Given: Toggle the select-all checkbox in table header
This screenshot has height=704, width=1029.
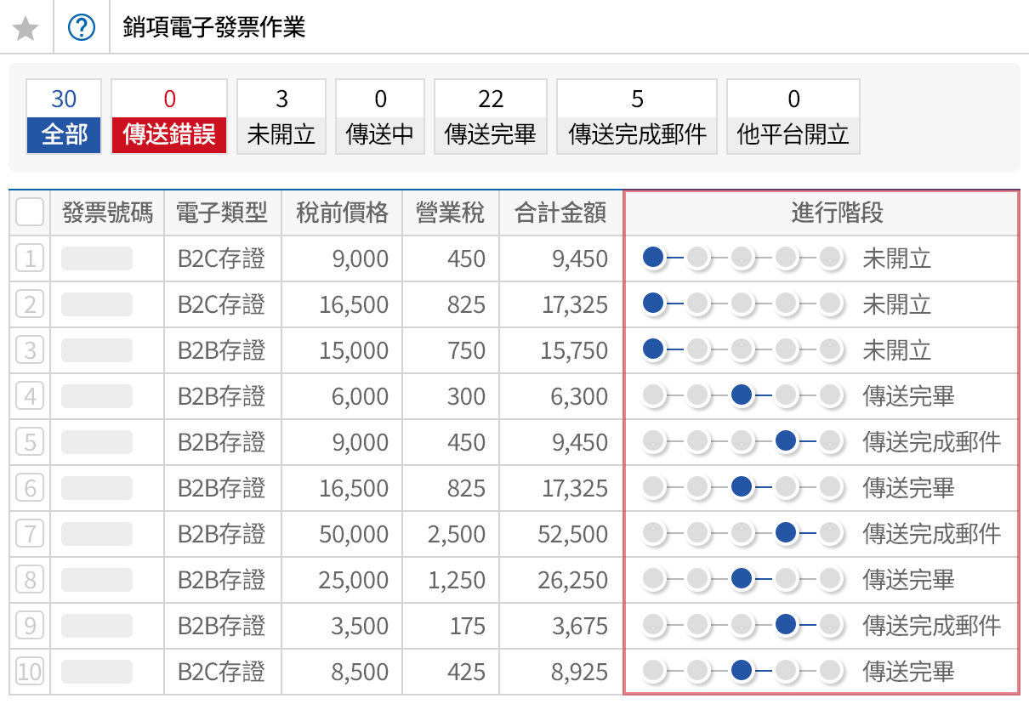Looking at the screenshot, I should pos(30,212).
